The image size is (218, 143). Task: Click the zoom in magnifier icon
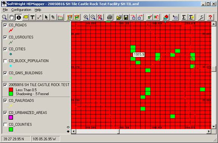(x=86, y=17)
